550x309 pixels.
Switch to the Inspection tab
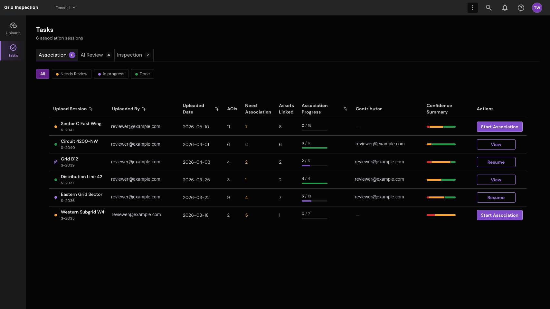pos(134,55)
